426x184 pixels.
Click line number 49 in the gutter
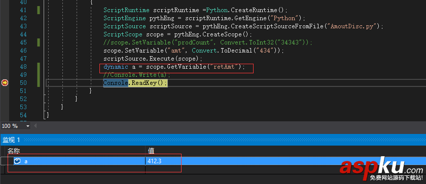point(23,75)
